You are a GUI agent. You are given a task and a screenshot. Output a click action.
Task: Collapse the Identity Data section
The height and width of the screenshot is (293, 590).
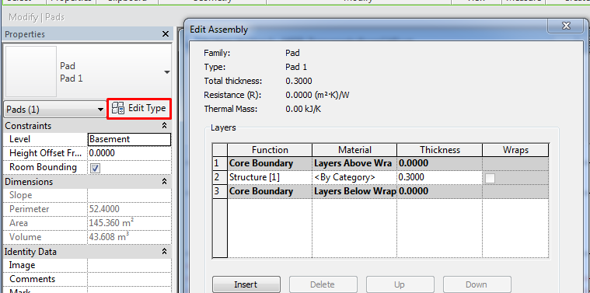pyautogui.click(x=164, y=251)
